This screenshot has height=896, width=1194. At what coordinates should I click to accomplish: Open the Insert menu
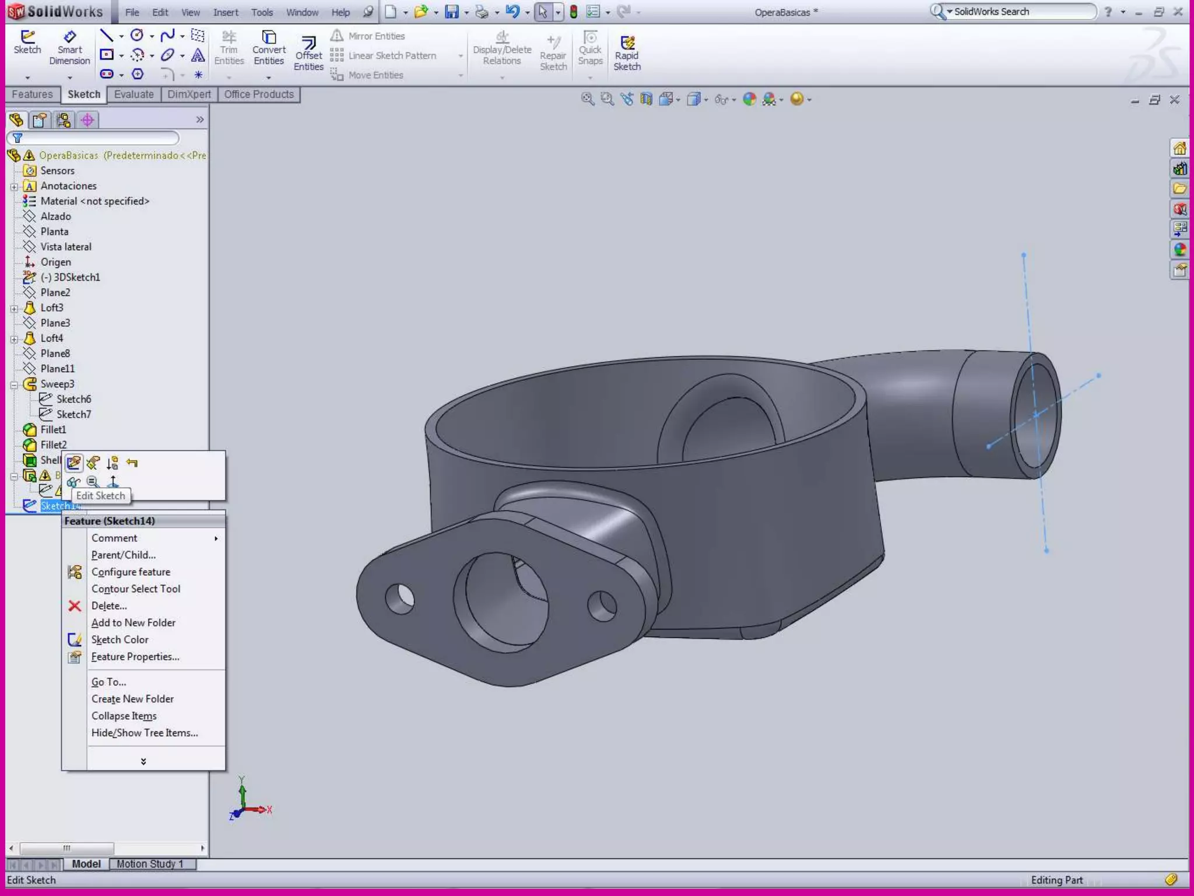tap(226, 12)
